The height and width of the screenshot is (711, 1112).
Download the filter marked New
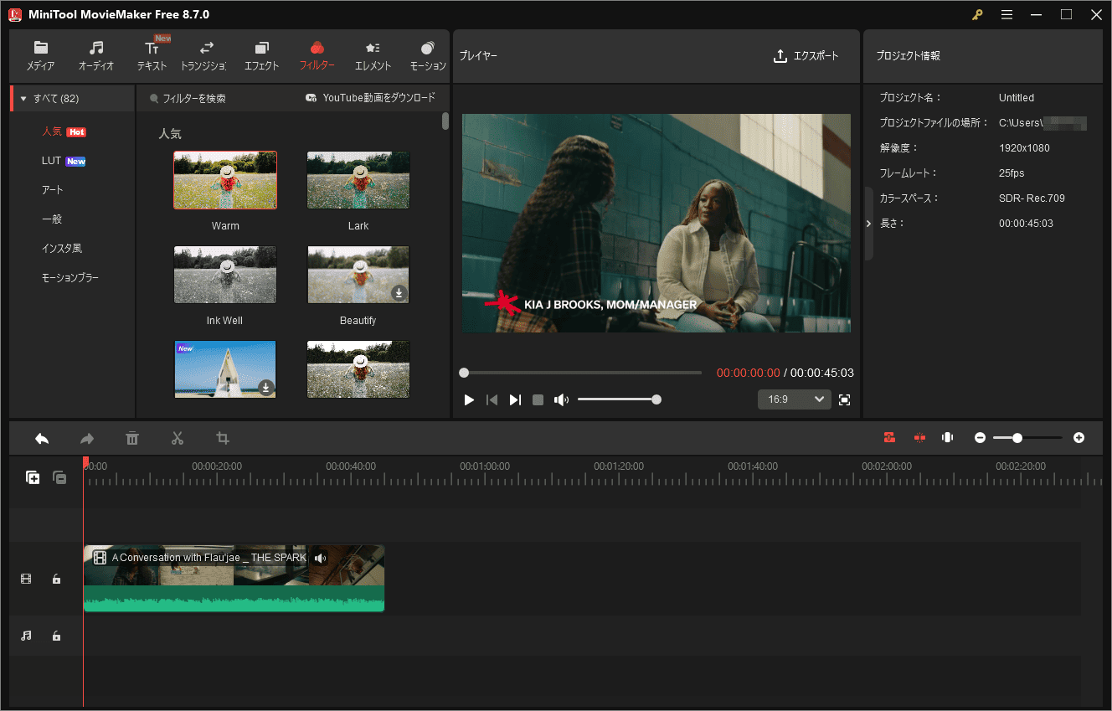[265, 387]
